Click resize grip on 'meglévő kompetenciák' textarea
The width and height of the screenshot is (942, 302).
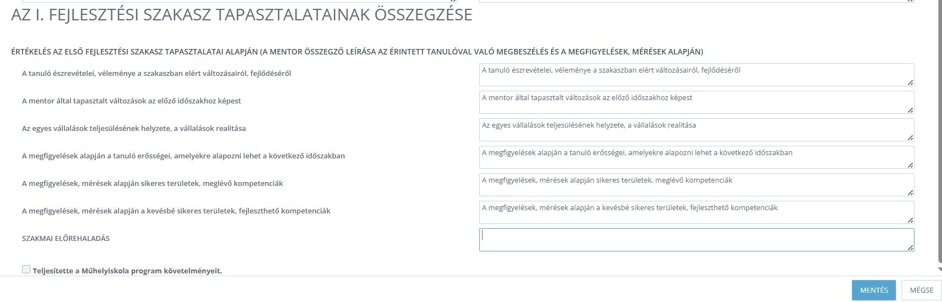point(910,193)
